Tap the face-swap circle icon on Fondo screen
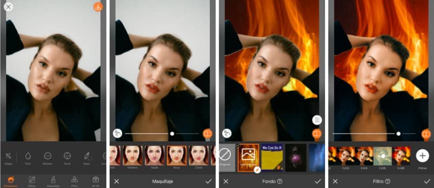 [227, 133]
